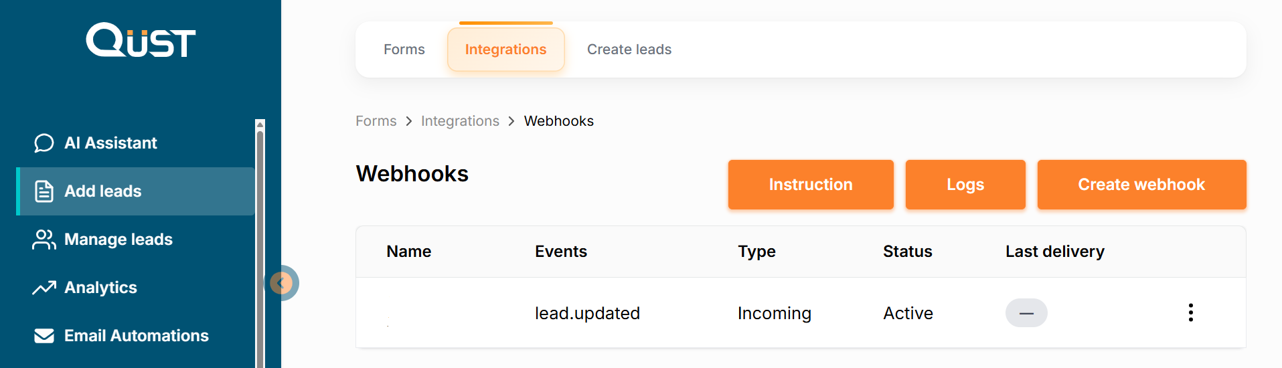Click the QUST logo

point(141,40)
